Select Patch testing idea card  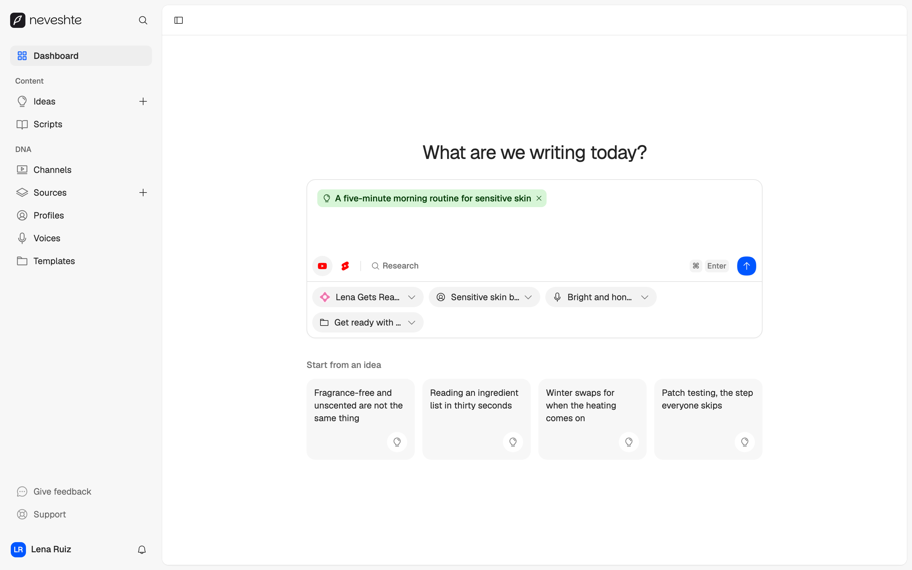pyautogui.click(x=708, y=419)
